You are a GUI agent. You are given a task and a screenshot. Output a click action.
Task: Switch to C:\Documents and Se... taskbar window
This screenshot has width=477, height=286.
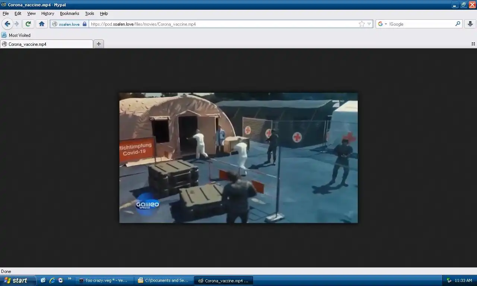tap(164, 280)
